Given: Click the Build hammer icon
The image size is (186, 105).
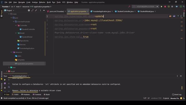Looking at the screenshot, I should (x=129, y=6).
